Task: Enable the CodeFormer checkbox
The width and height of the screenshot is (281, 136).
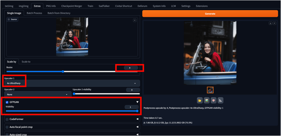Action: [x=7, y=119]
